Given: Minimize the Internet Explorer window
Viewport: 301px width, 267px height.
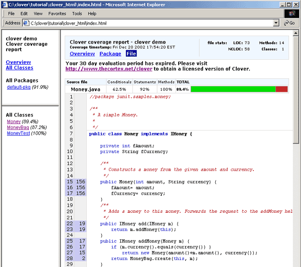Looking at the screenshot, I should click(282, 5).
